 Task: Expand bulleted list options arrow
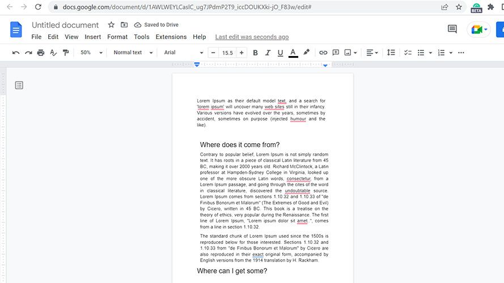coord(430,53)
